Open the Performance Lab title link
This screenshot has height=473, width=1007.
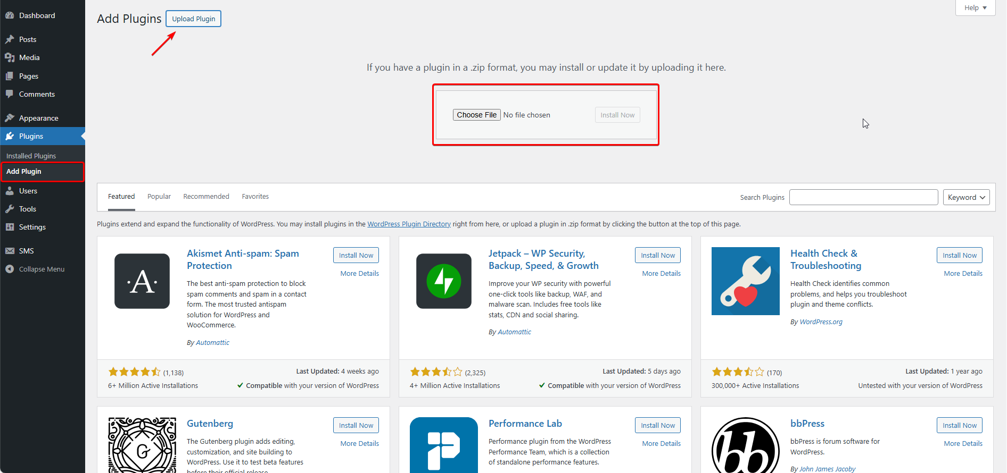click(x=525, y=424)
